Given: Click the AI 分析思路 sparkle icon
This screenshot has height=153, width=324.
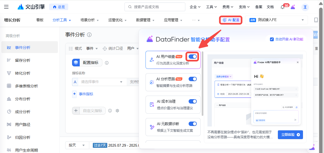Looking at the screenshot, I should (x=152, y=82).
